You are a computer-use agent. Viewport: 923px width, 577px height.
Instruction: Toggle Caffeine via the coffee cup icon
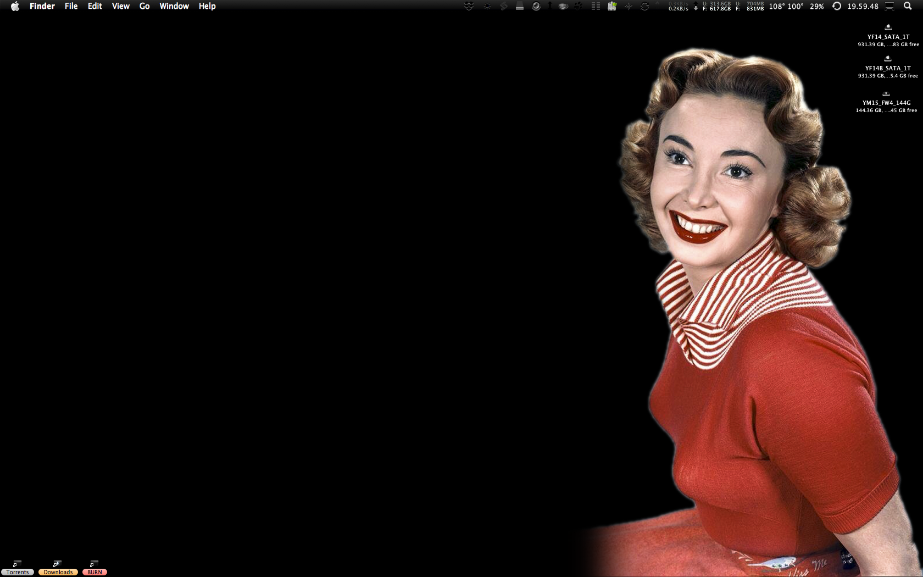(x=563, y=6)
